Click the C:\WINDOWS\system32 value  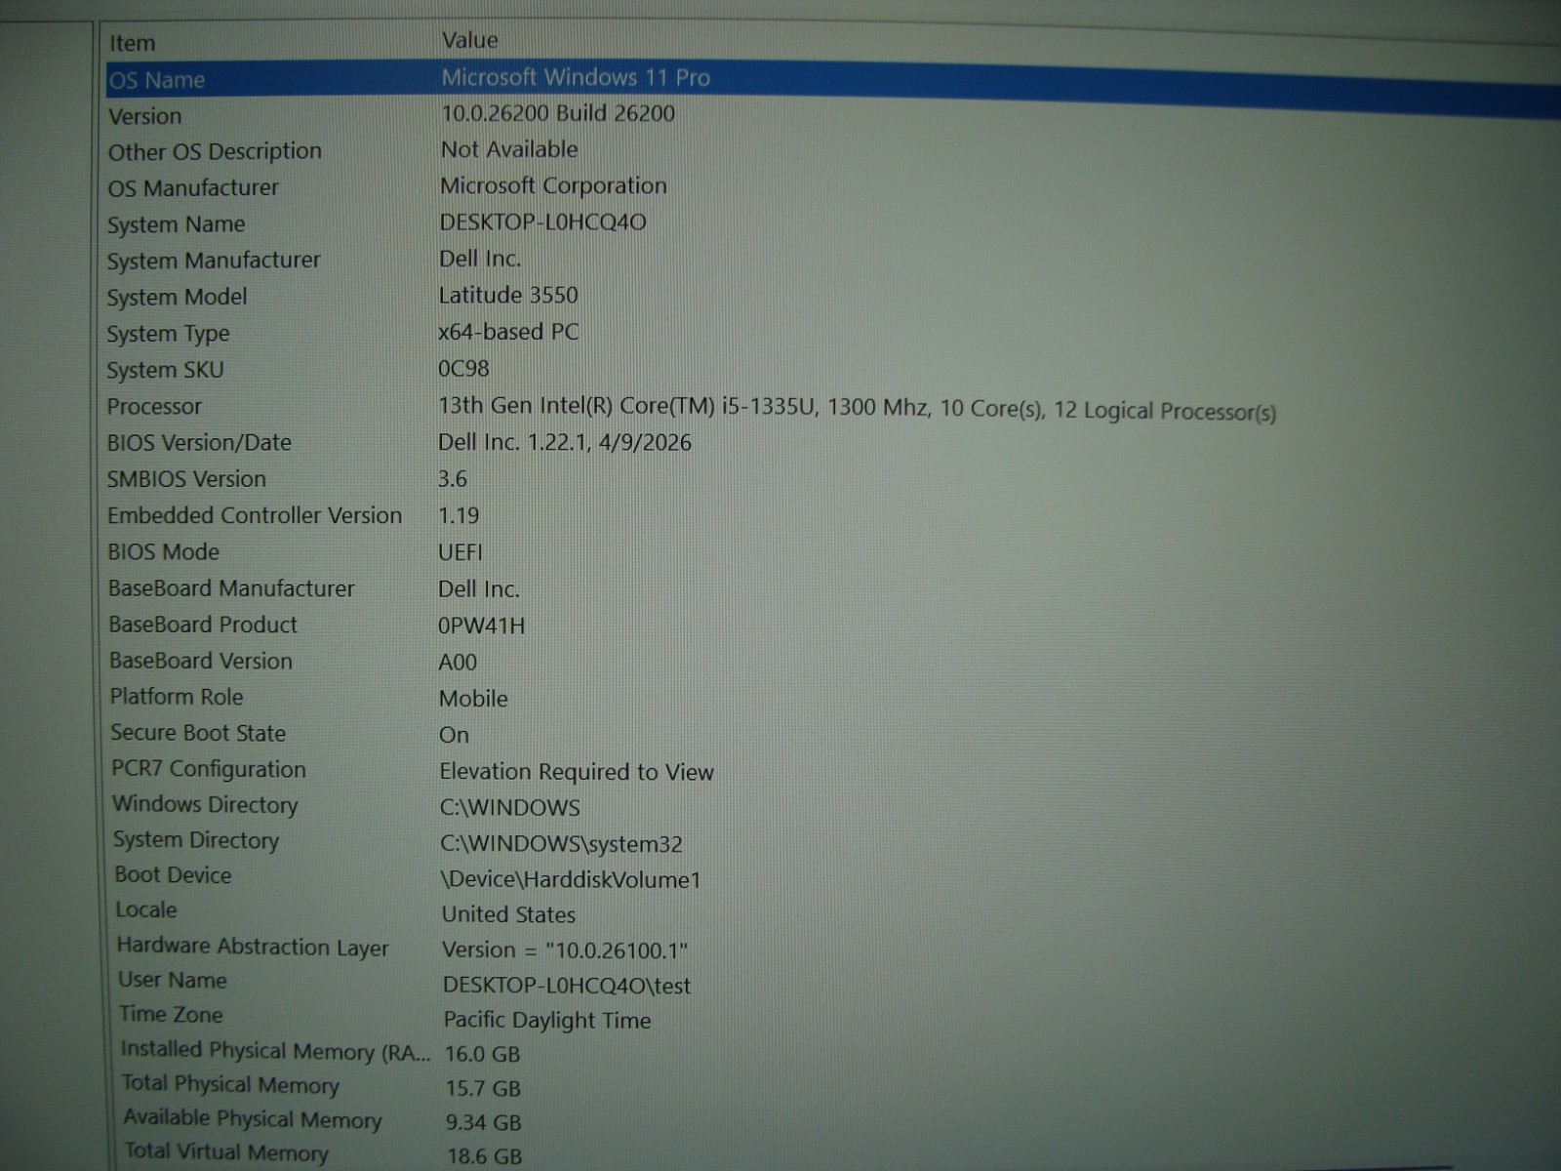point(561,844)
